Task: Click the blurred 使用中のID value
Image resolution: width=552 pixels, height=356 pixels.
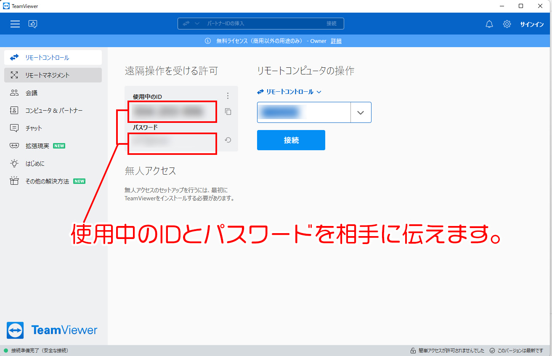Action: 168,112
